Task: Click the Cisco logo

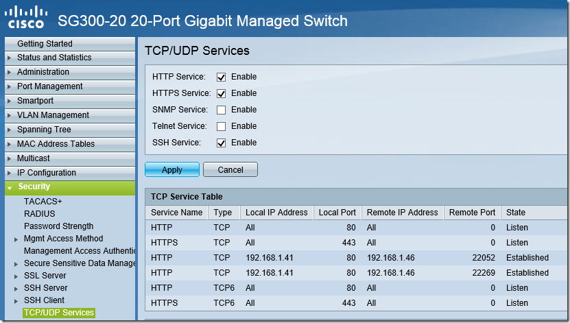Action: coord(26,17)
